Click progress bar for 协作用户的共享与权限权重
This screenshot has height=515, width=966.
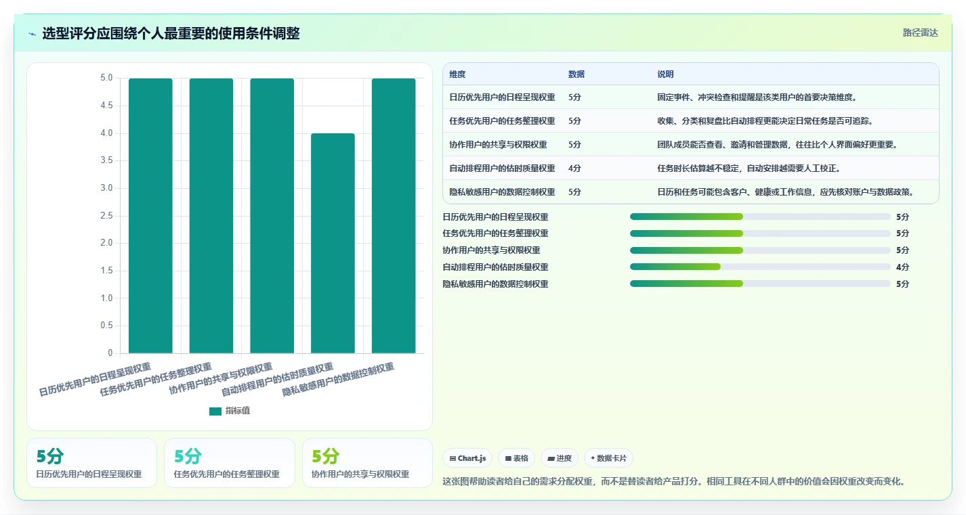pyautogui.click(x=760, y=250)
